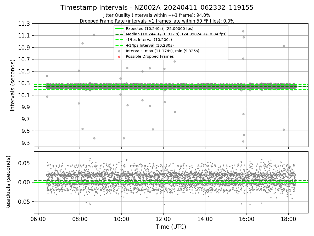This screenshot has height=236, width=314.
Task: Click the 9.9 y-axis tick label
Action: click(26, 107)
